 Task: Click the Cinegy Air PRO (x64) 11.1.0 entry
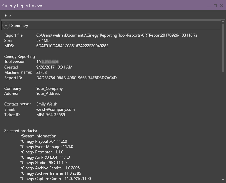pyautogui.click(x=45, y=157)
